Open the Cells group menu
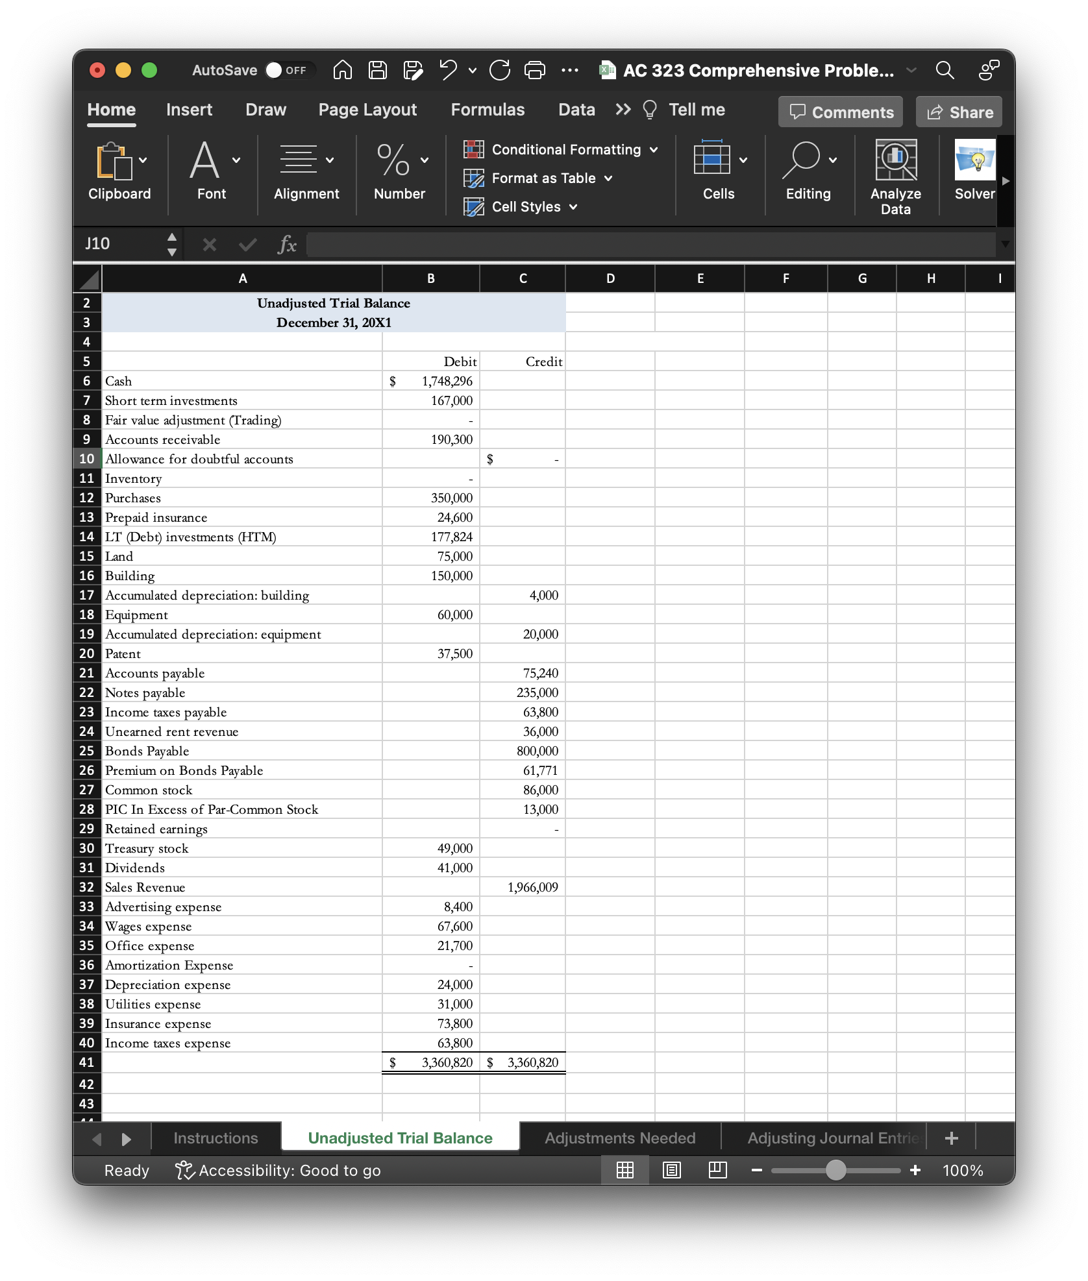The width and height of the screenshot is (1088, 1281). tap(719, 172)
